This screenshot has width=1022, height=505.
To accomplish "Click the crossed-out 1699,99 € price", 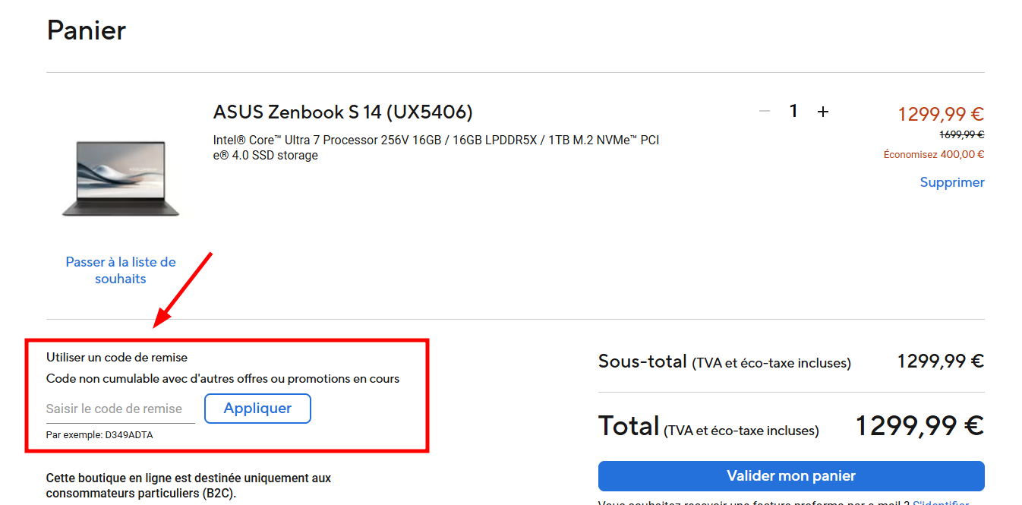I will tap(961, 135).
